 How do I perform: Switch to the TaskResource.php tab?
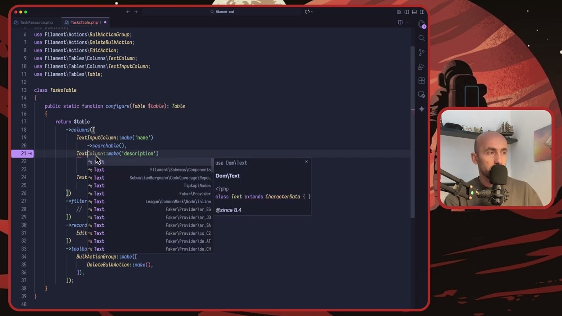(x=33, y=22)
